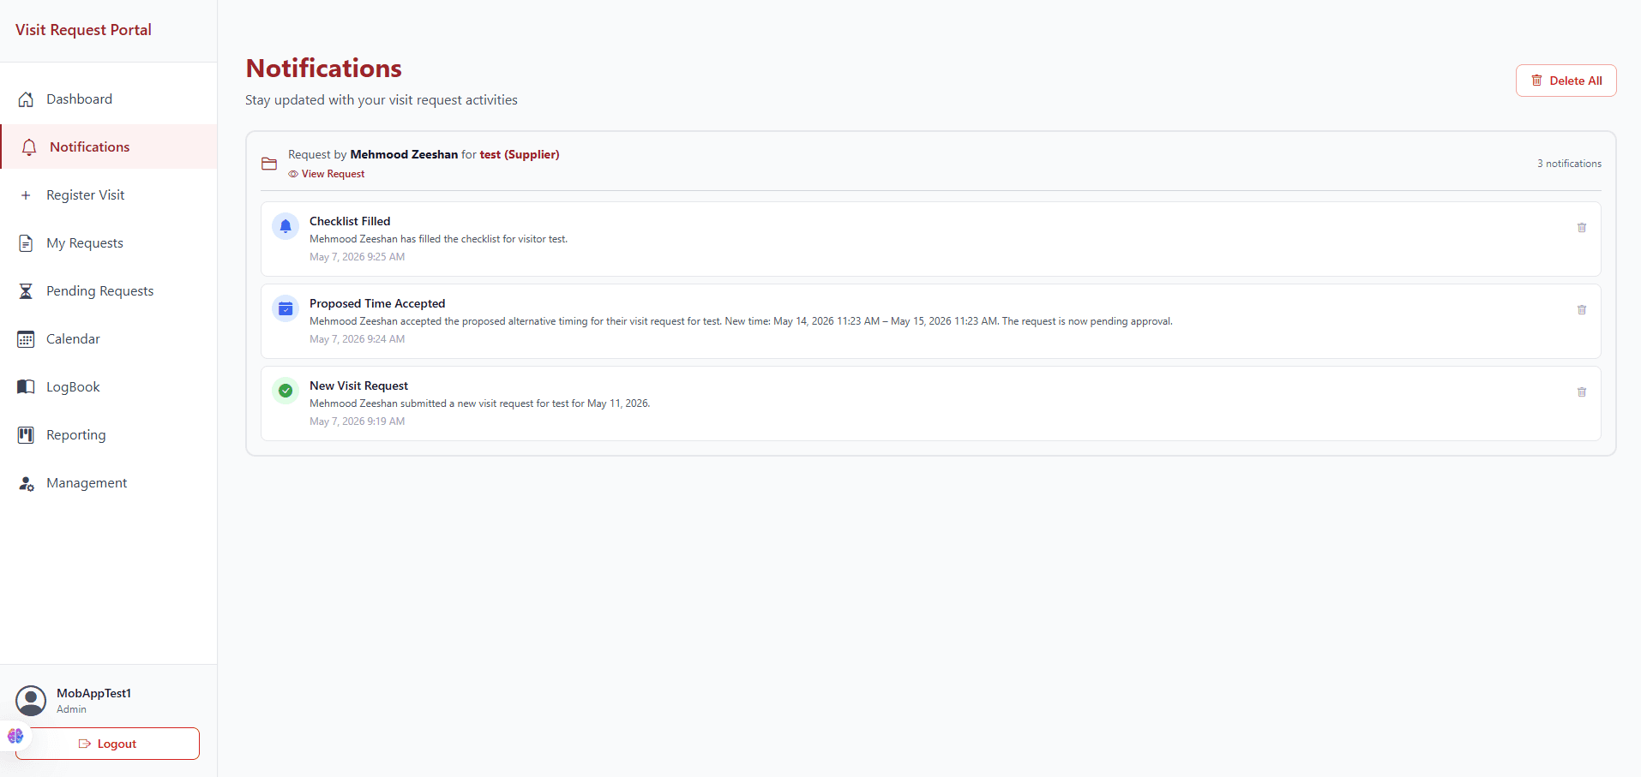This screenshot has width=1641, height=777.
Task: Click the blue bell icon on Checklist Filled
Action: (x=286, y=226)
